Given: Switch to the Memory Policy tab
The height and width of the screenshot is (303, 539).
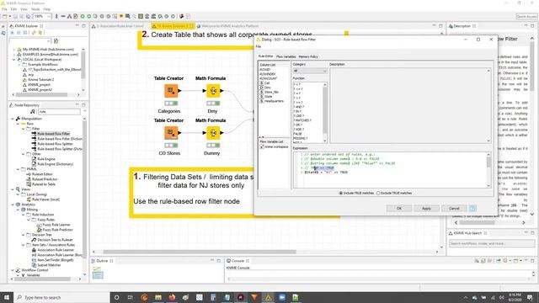Looking at the screenshot, I should point(308,56).
